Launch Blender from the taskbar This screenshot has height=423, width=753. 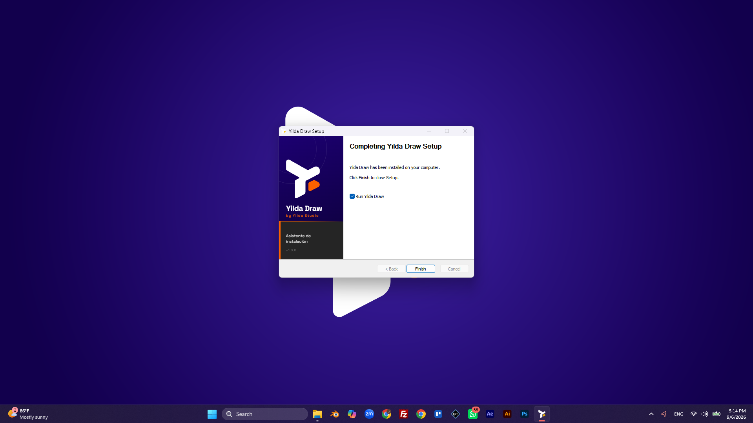(334, 414)
